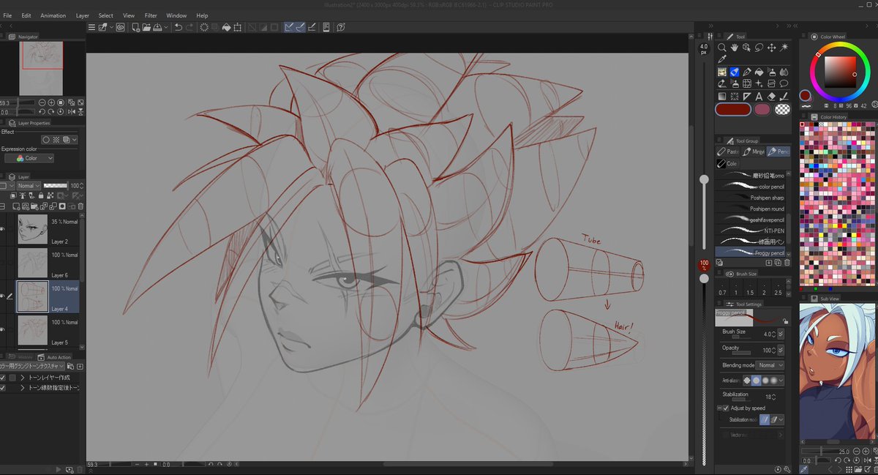878x475 pixels.
Task: Select the Eyedropper tool in the Tool palette
Action: coord(722,59)
